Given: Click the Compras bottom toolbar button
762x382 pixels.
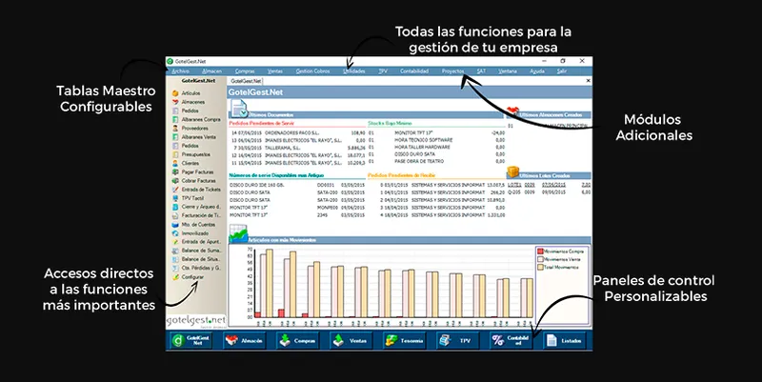Looking at the screenshot, I should pyautogui.click(x=298, y=340).
